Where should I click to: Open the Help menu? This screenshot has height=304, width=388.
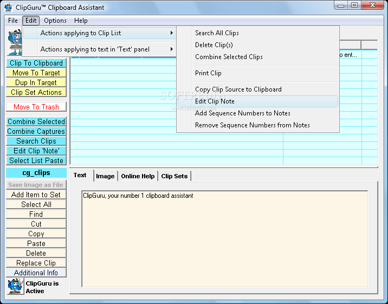(x=81, y=21)
